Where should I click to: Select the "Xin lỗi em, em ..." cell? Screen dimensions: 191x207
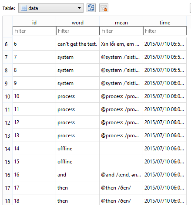coord(121,44)
